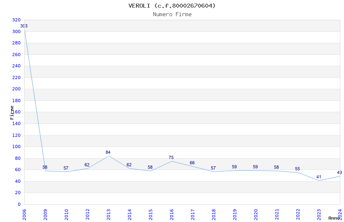344x222 pixels.
Task: Click the 220 tick on y-axis
Action: point(16,77)
